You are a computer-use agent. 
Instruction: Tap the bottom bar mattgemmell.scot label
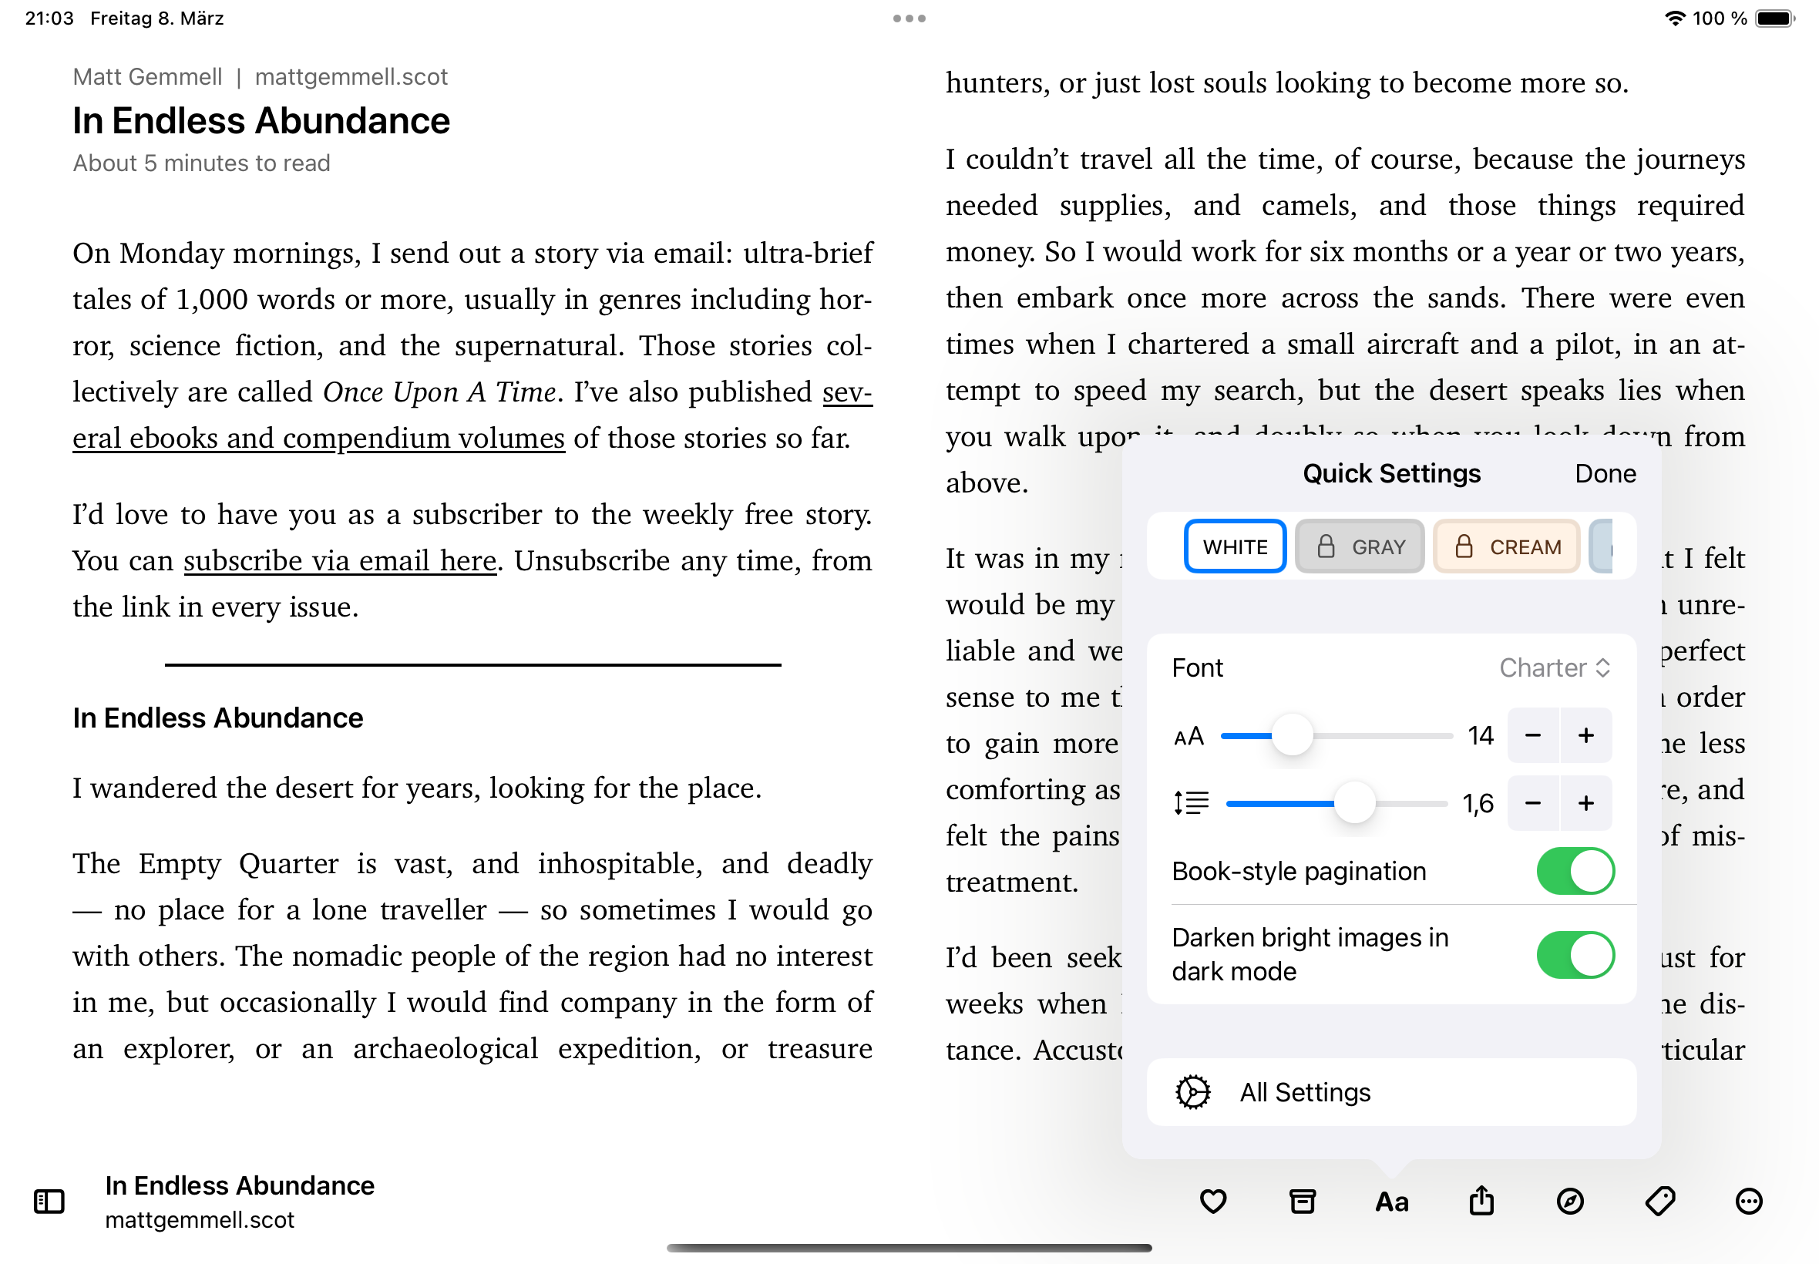click(200, 1219)
